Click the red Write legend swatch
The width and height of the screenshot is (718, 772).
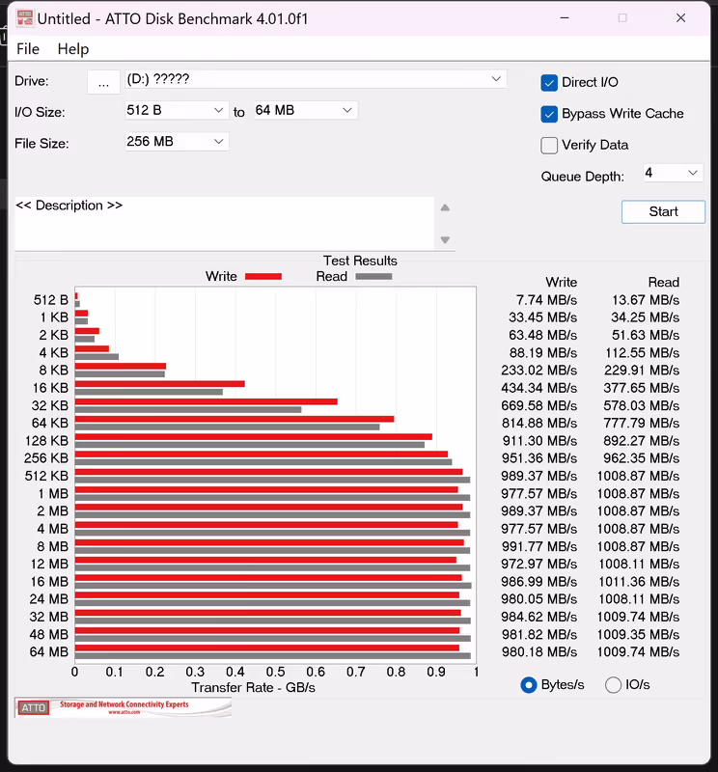[262, 277]
